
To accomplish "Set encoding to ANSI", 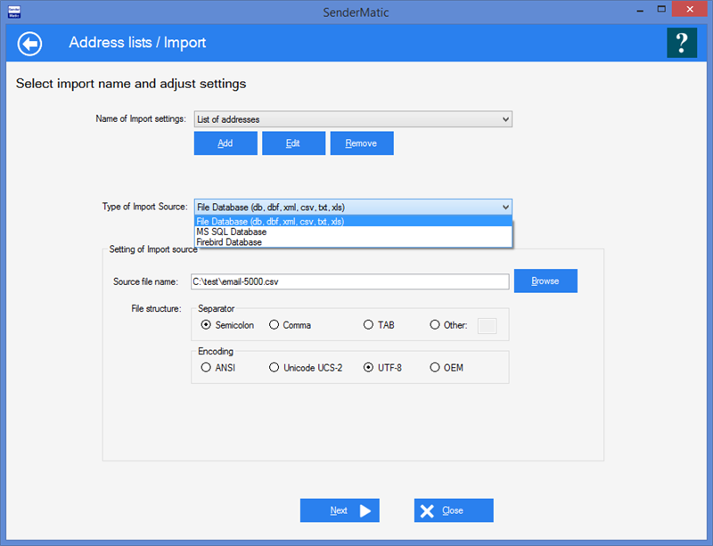I will [206, 367].
